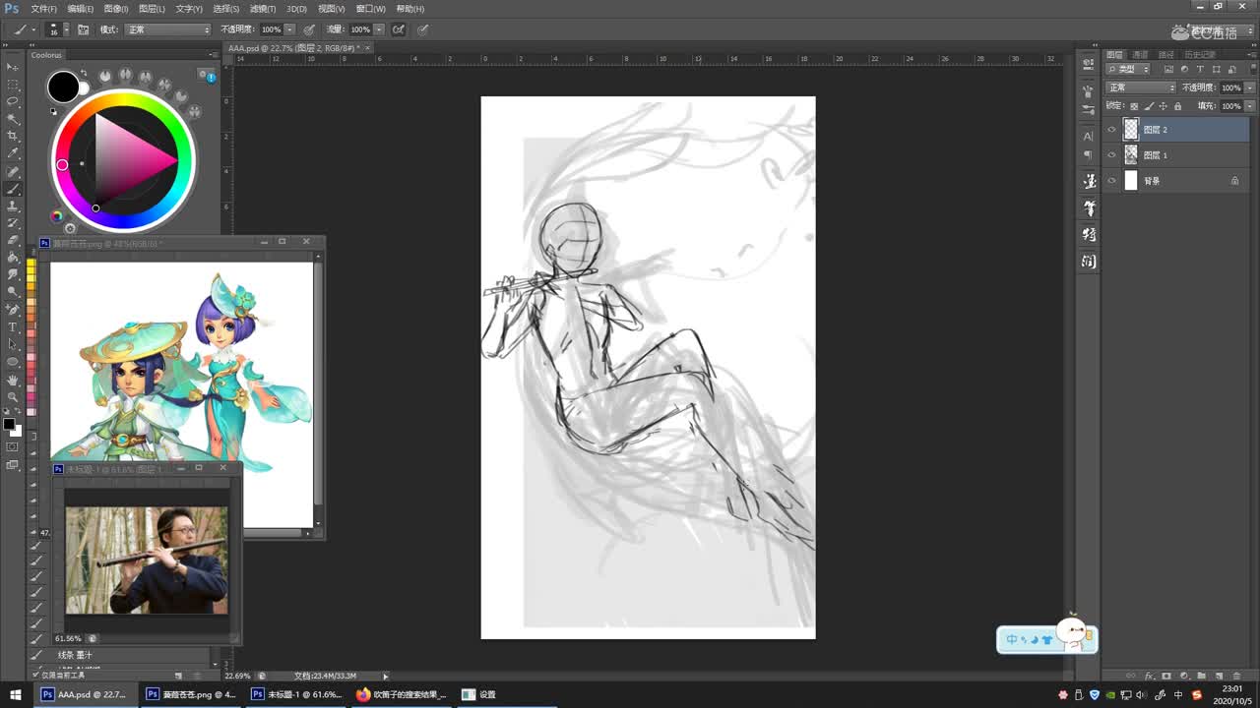Screen dimensions: 1260x708
Task: Open the Windows Start menu
Action: pos(16,694)
